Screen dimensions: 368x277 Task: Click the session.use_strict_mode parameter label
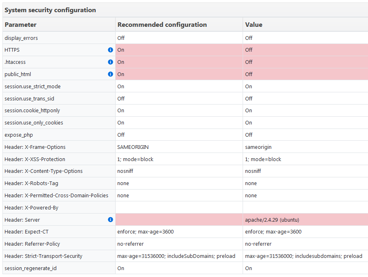coord(32,86)
